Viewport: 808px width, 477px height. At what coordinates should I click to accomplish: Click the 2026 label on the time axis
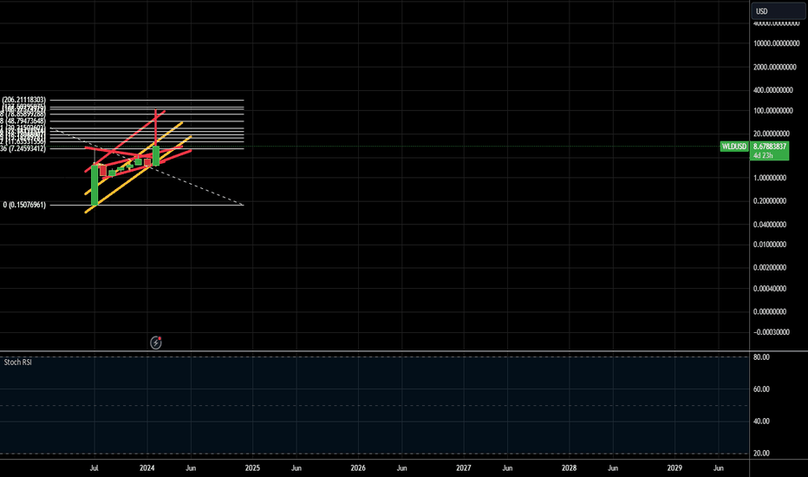(x=358, y=468)
